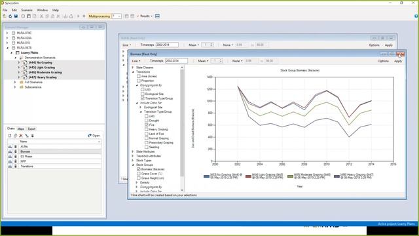The height and width of the screenshot is (236, 419).
Task: Click the Loamy Plains project icon
Action: coord(18,52)
